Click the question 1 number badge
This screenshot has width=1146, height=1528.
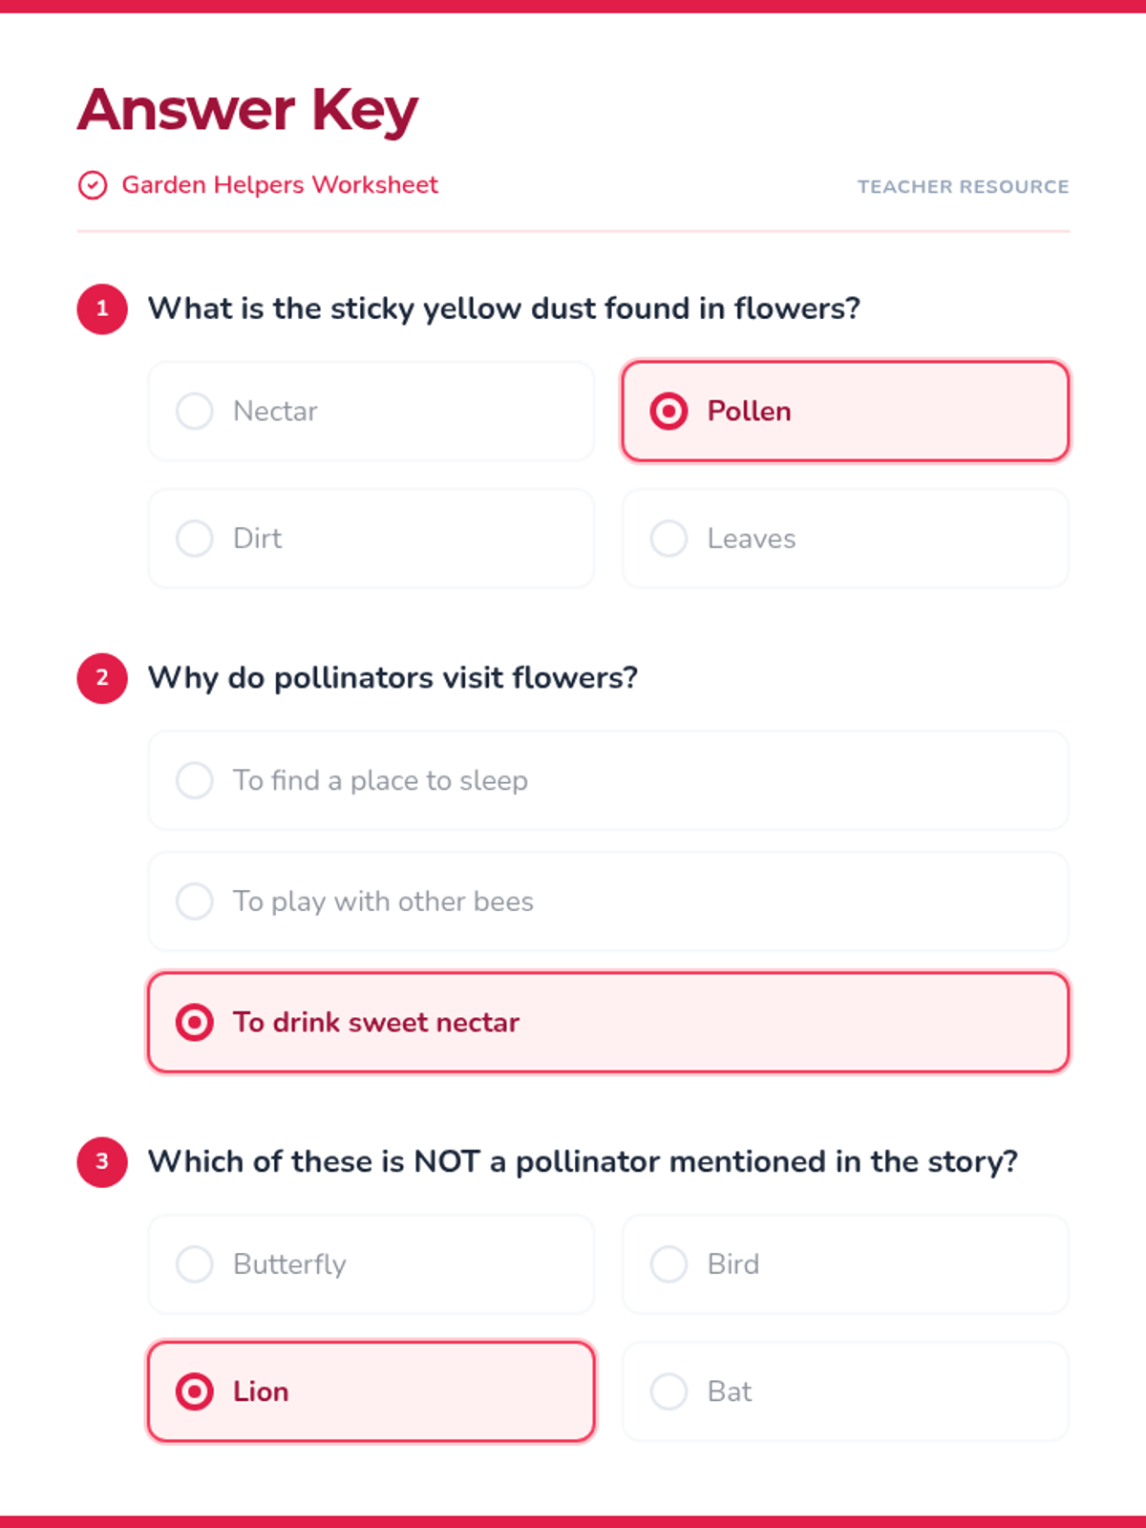point(102,308)
